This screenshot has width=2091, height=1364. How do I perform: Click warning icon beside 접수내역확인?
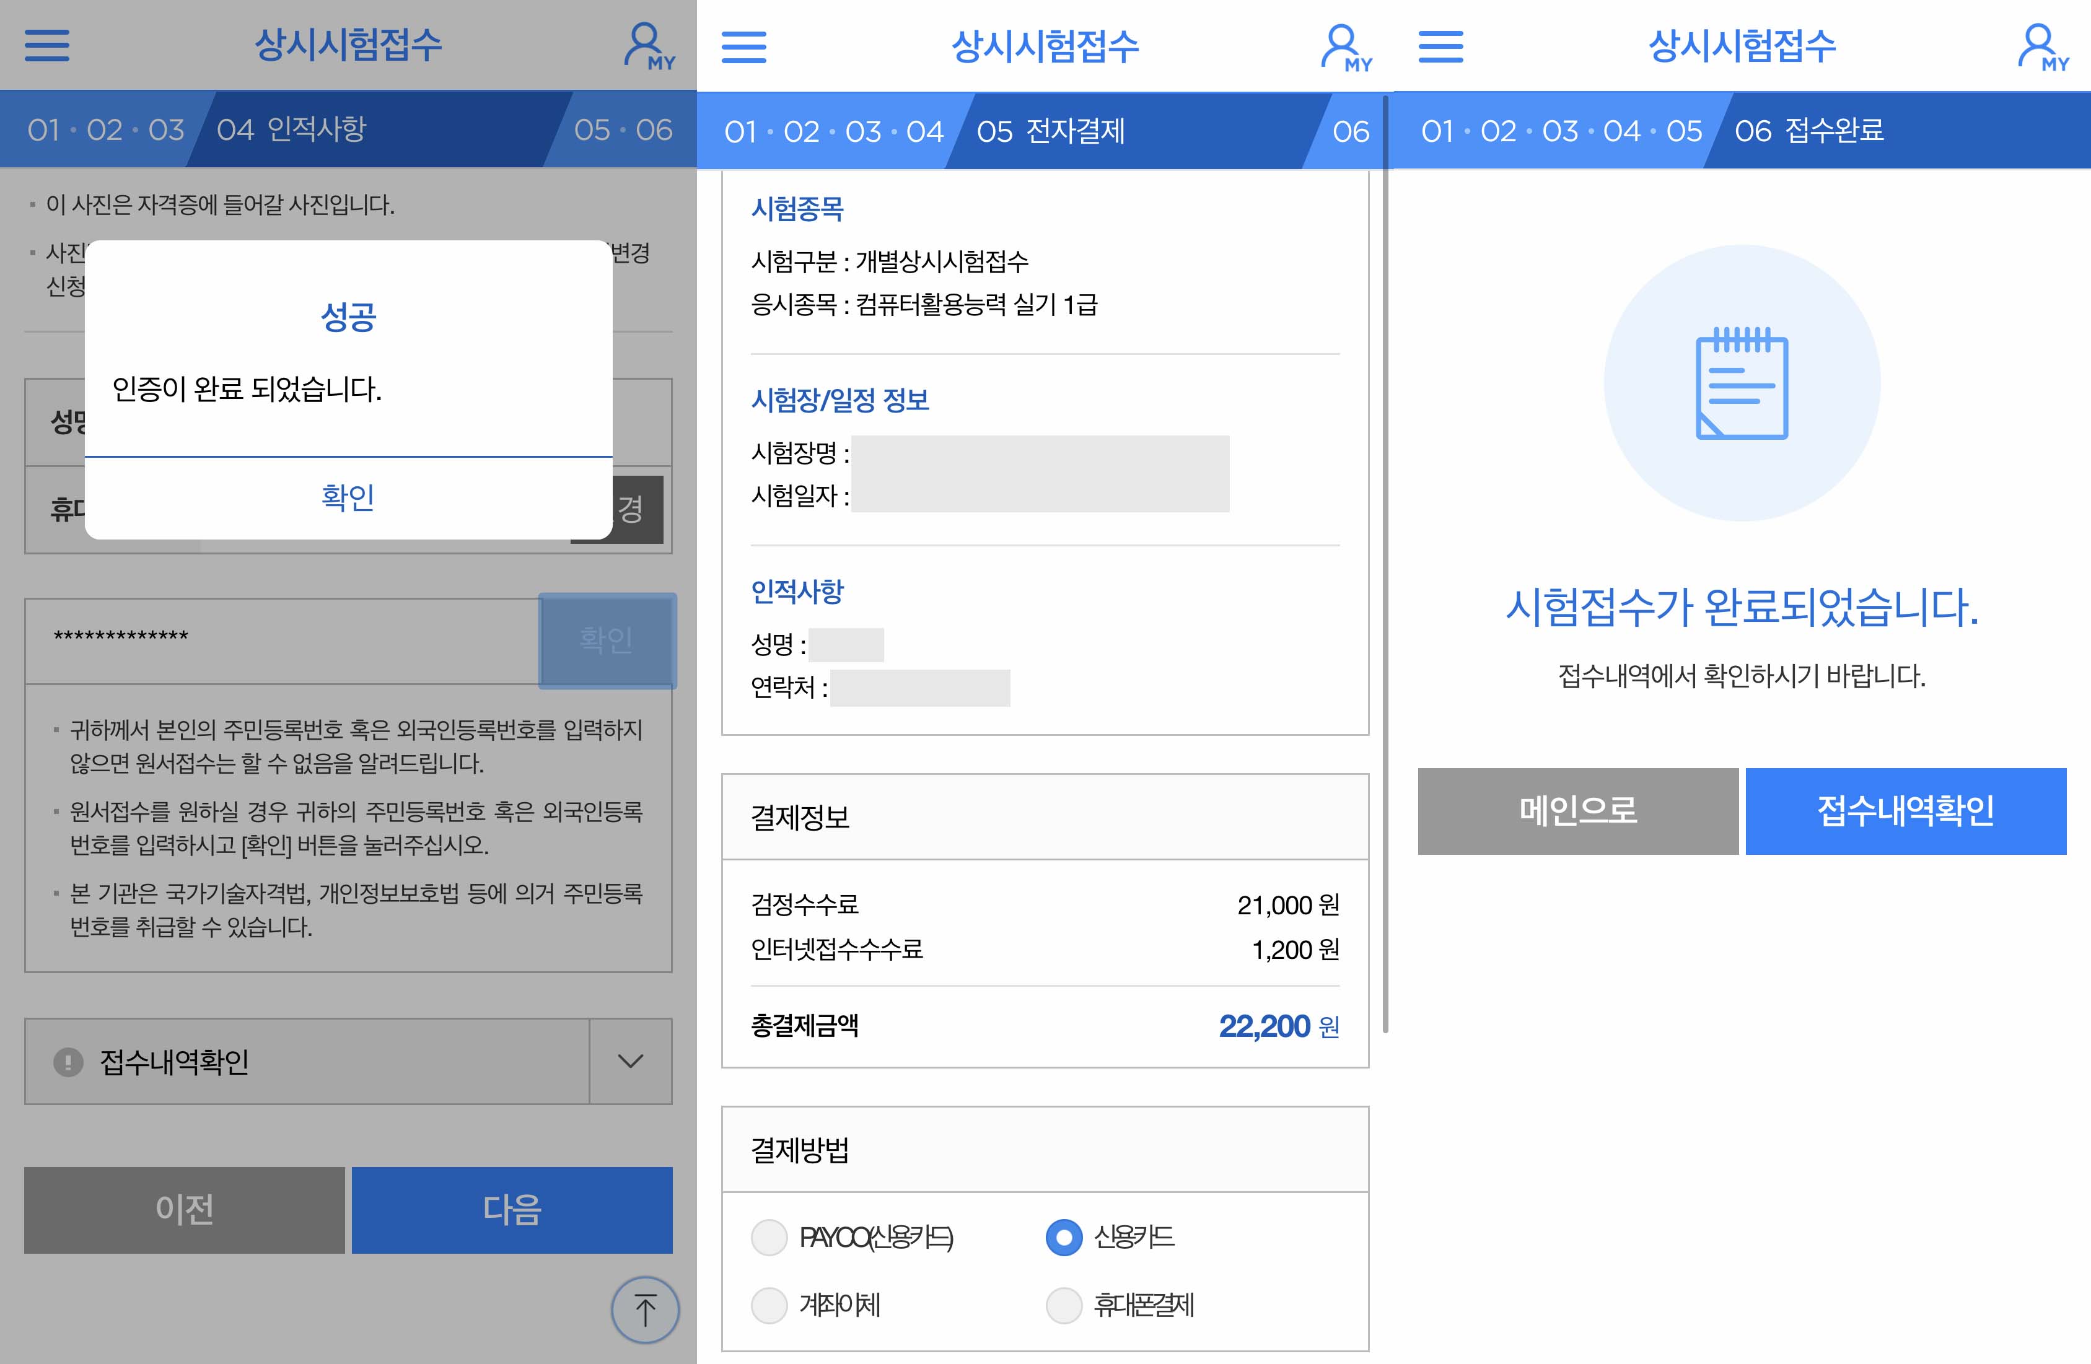68,1061
